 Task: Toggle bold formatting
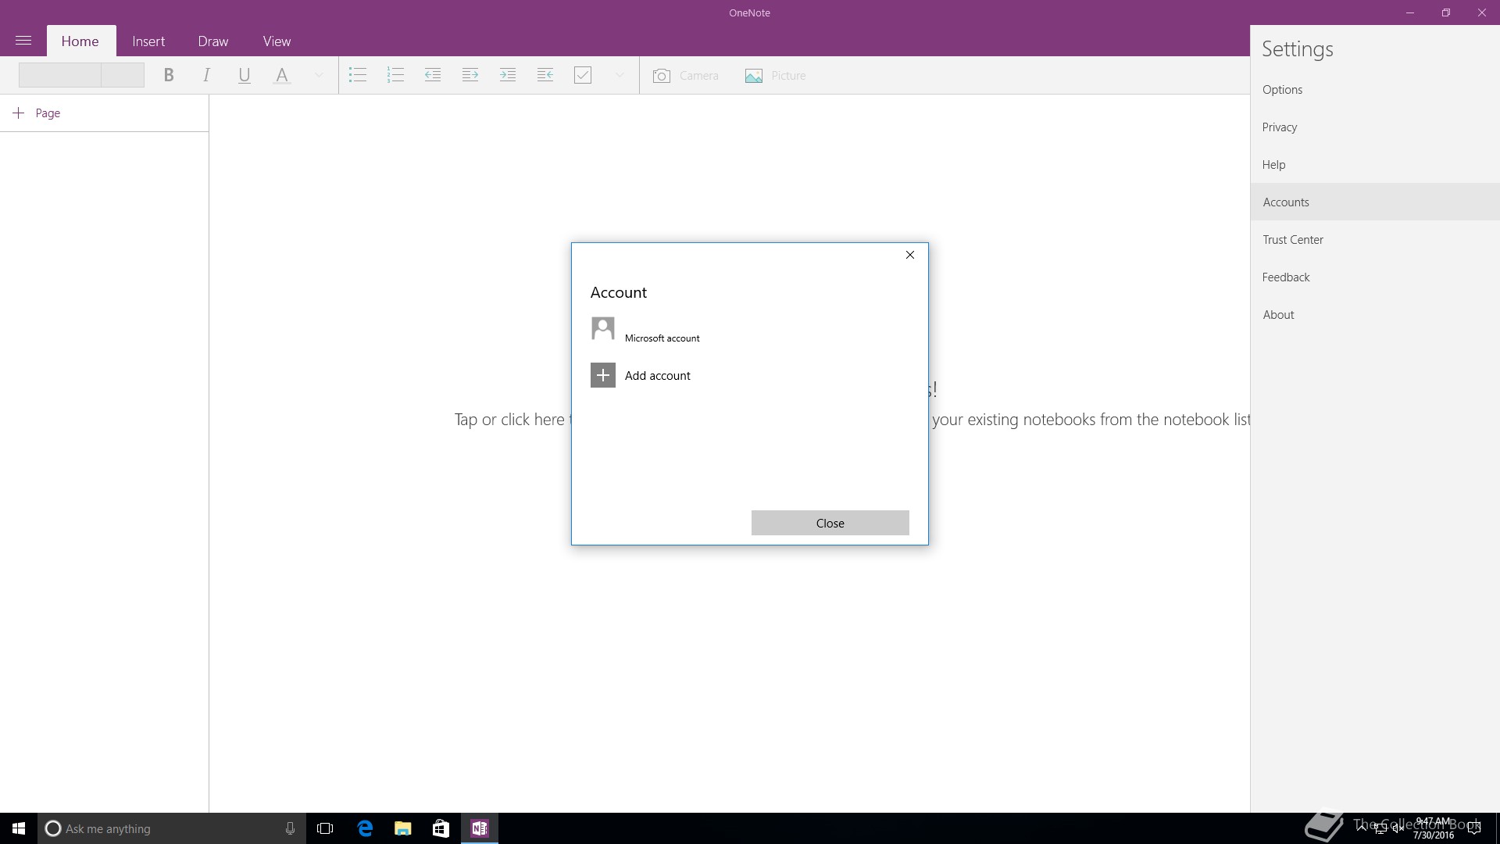pos(168,75)
